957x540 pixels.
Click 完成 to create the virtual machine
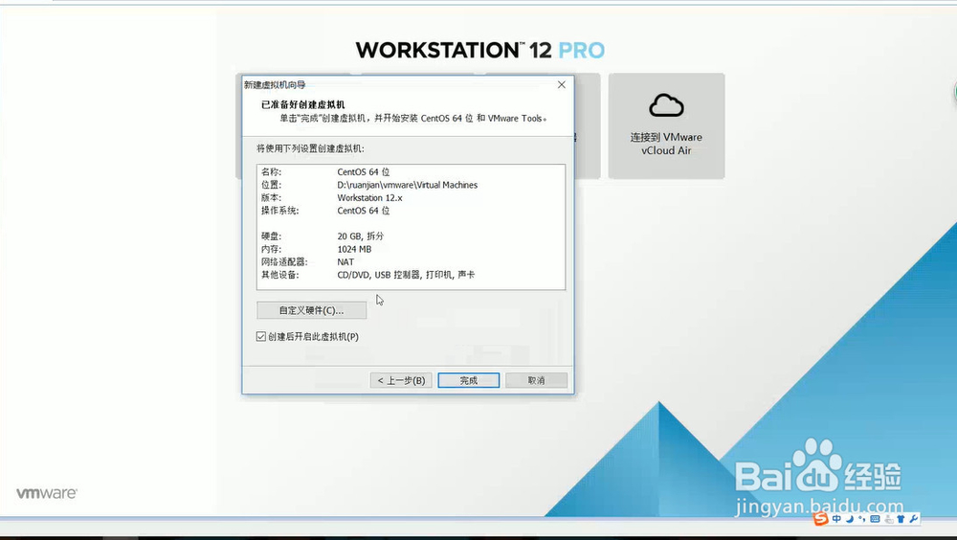tap(469, 380)
